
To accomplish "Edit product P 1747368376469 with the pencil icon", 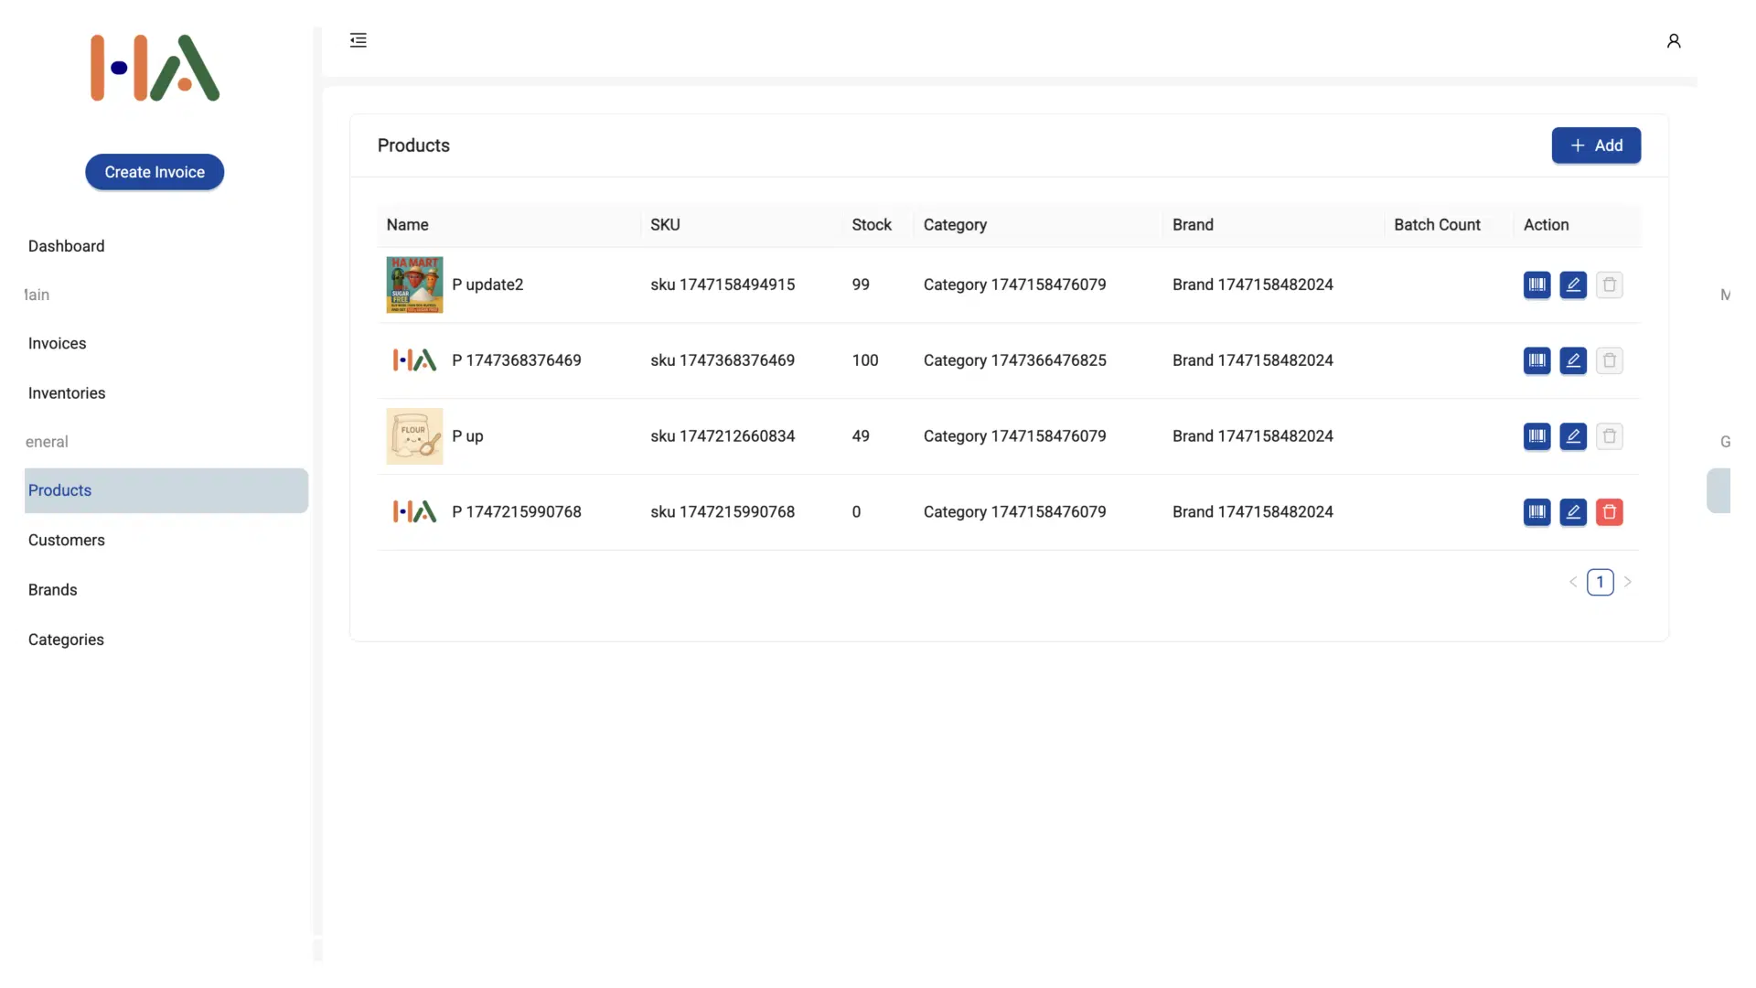I will click(x=1573, y=360).
